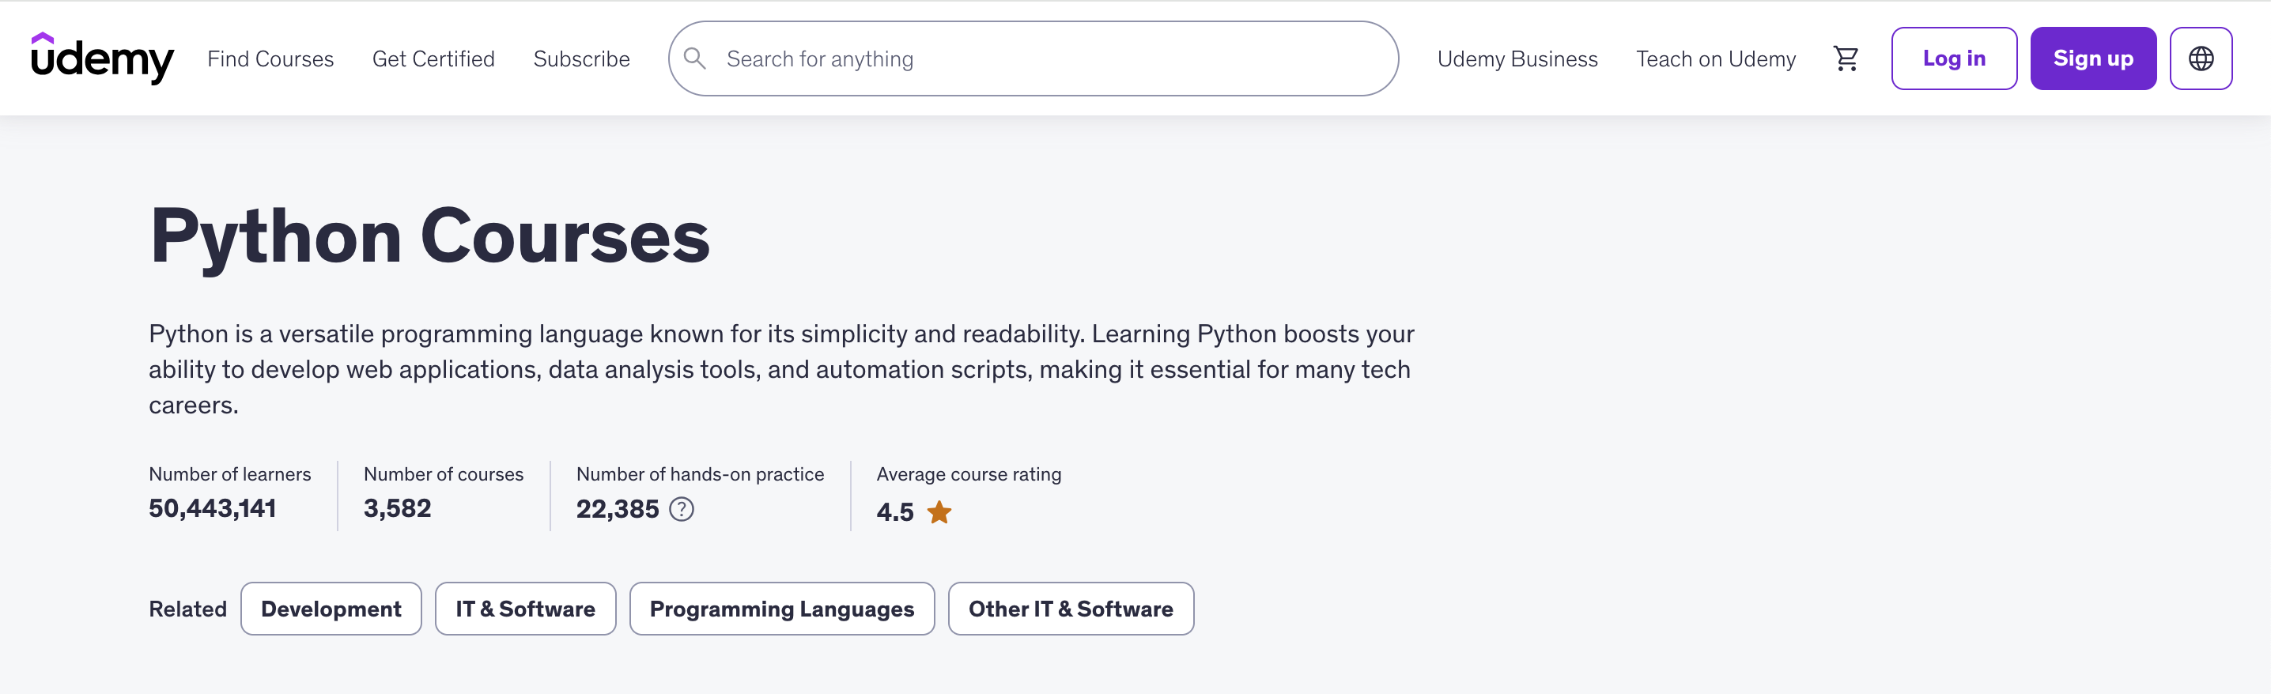Click the Udemy logo

(102, 58)
